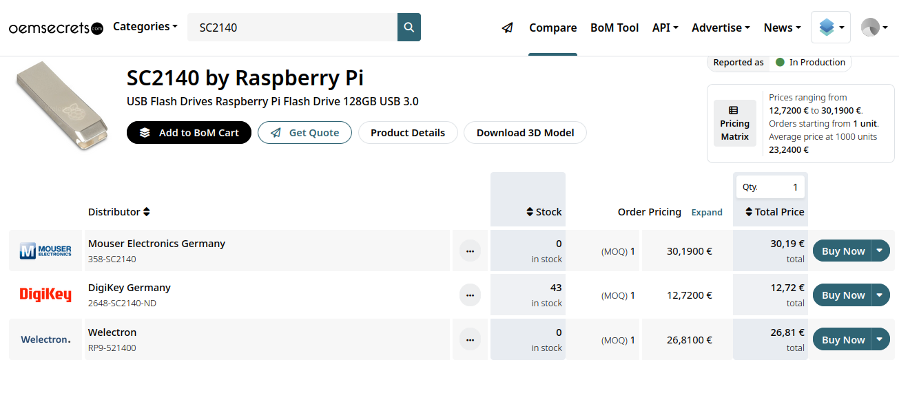899x393 pixels.
Task: Open the BoM Tool menu item
Action: pos(614,28)
